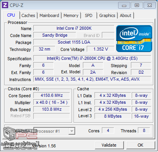Screen dimensions: 158x152
Task: Click the CPU-Z purple logo icon
Action: (5, 5)
